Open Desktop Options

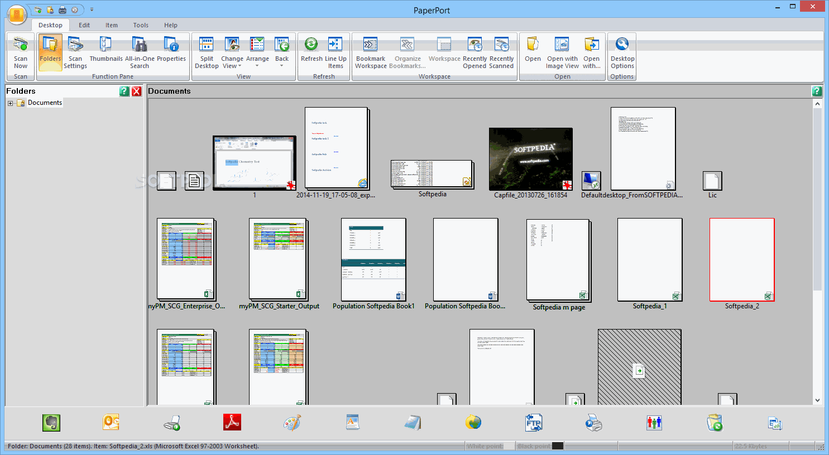tap(622, 52)
